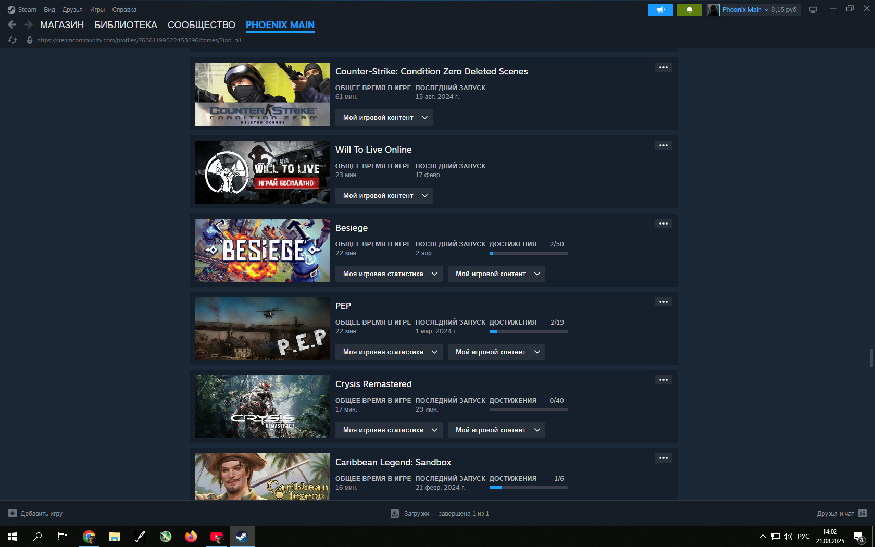Switch to Big Picture mode via monitor icon
The image size is (875, 547).
pos(813,10)
